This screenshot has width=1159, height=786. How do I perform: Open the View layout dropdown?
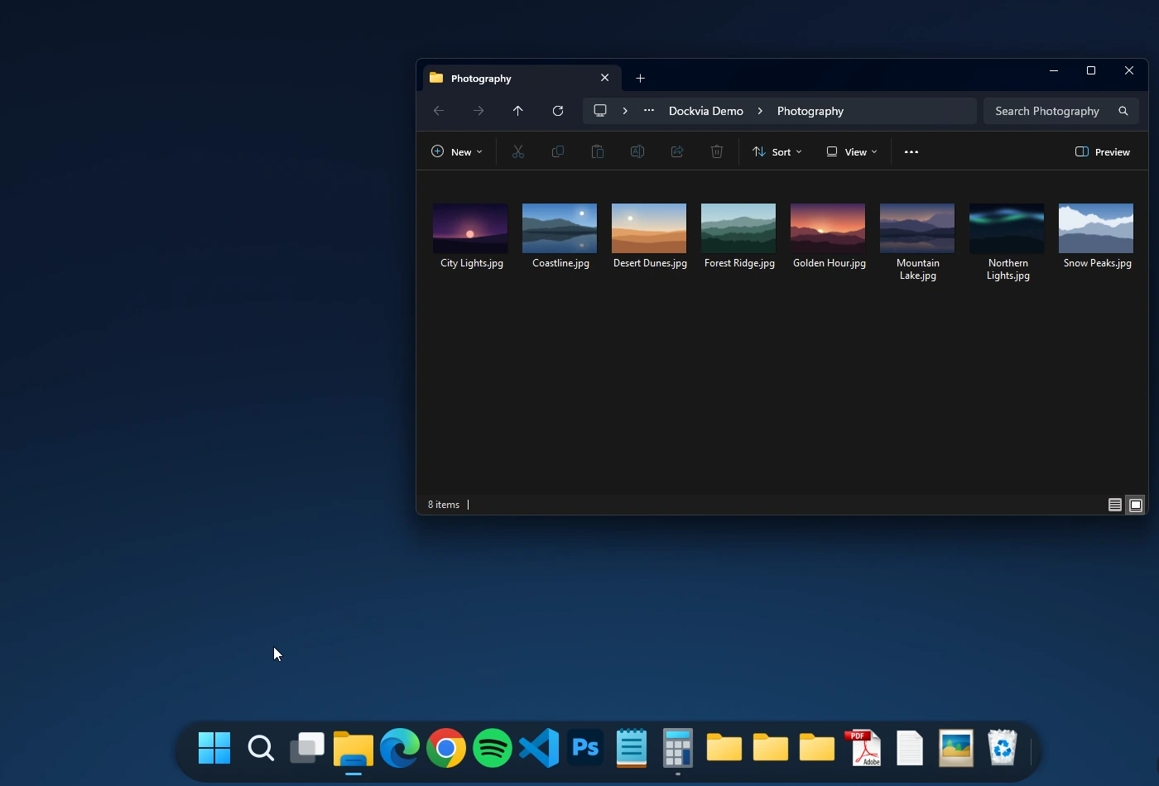tap(852, 152)
